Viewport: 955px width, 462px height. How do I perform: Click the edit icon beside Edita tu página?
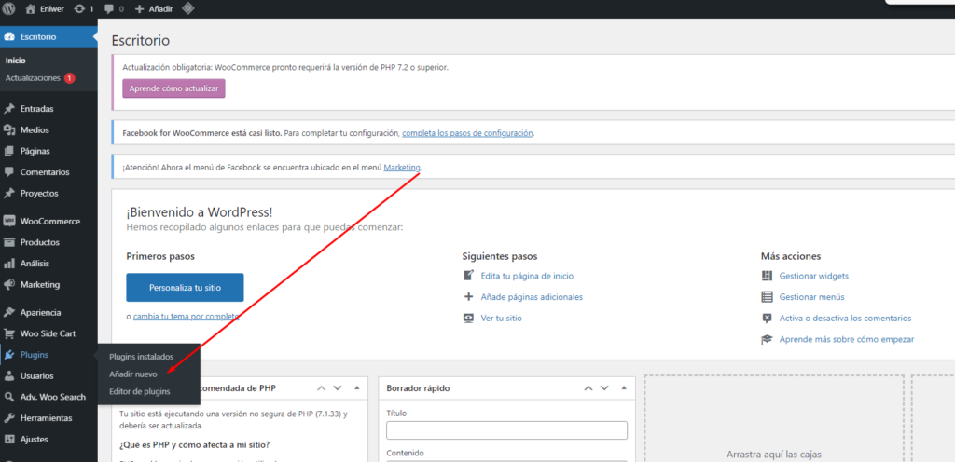coord(468,276)
